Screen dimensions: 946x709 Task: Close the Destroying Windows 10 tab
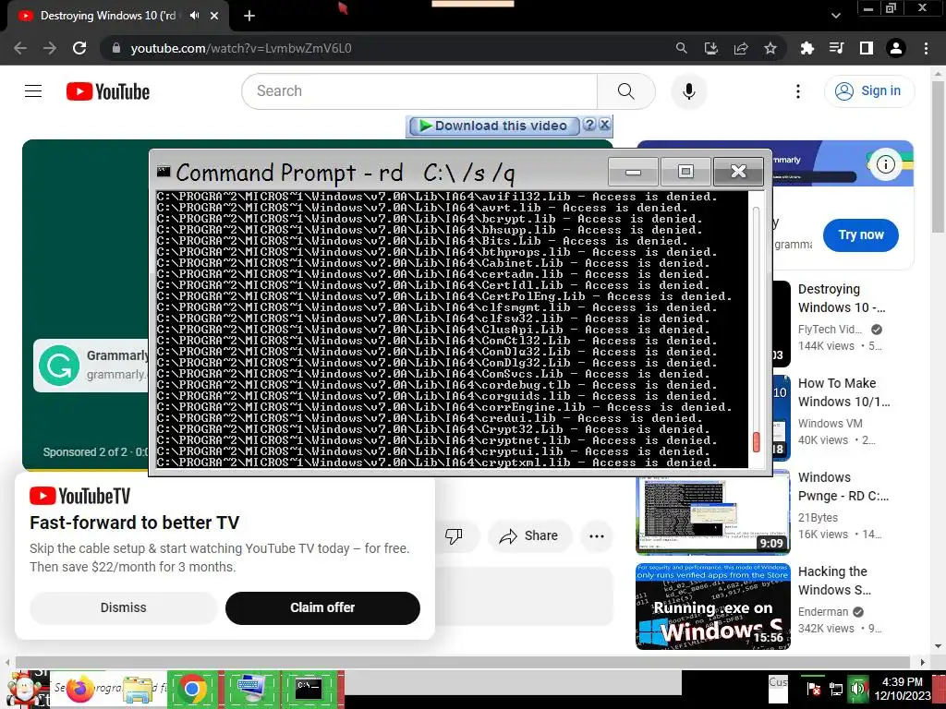214,16
